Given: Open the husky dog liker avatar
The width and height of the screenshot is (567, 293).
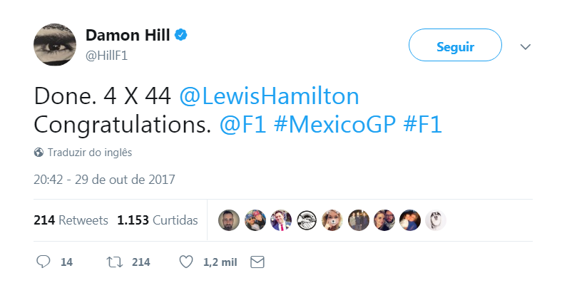Looking at the screenshot, I should (x=434, y=220).
